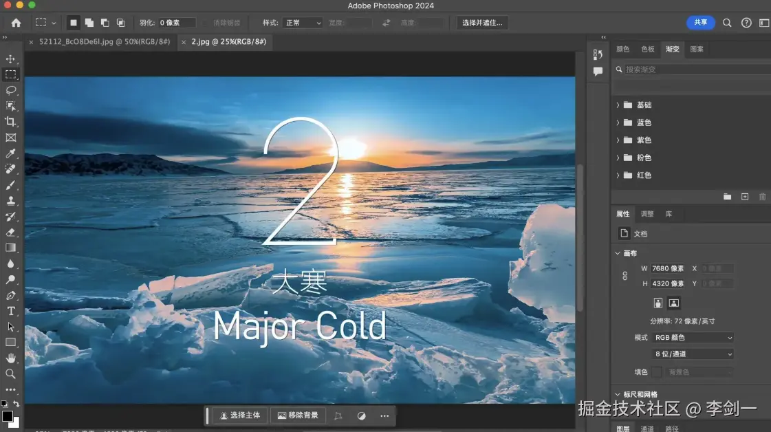Image resolution: width=771 pixels, height=432 pixels.
Task: Create new gradient with plus icon
Action: 745,197
